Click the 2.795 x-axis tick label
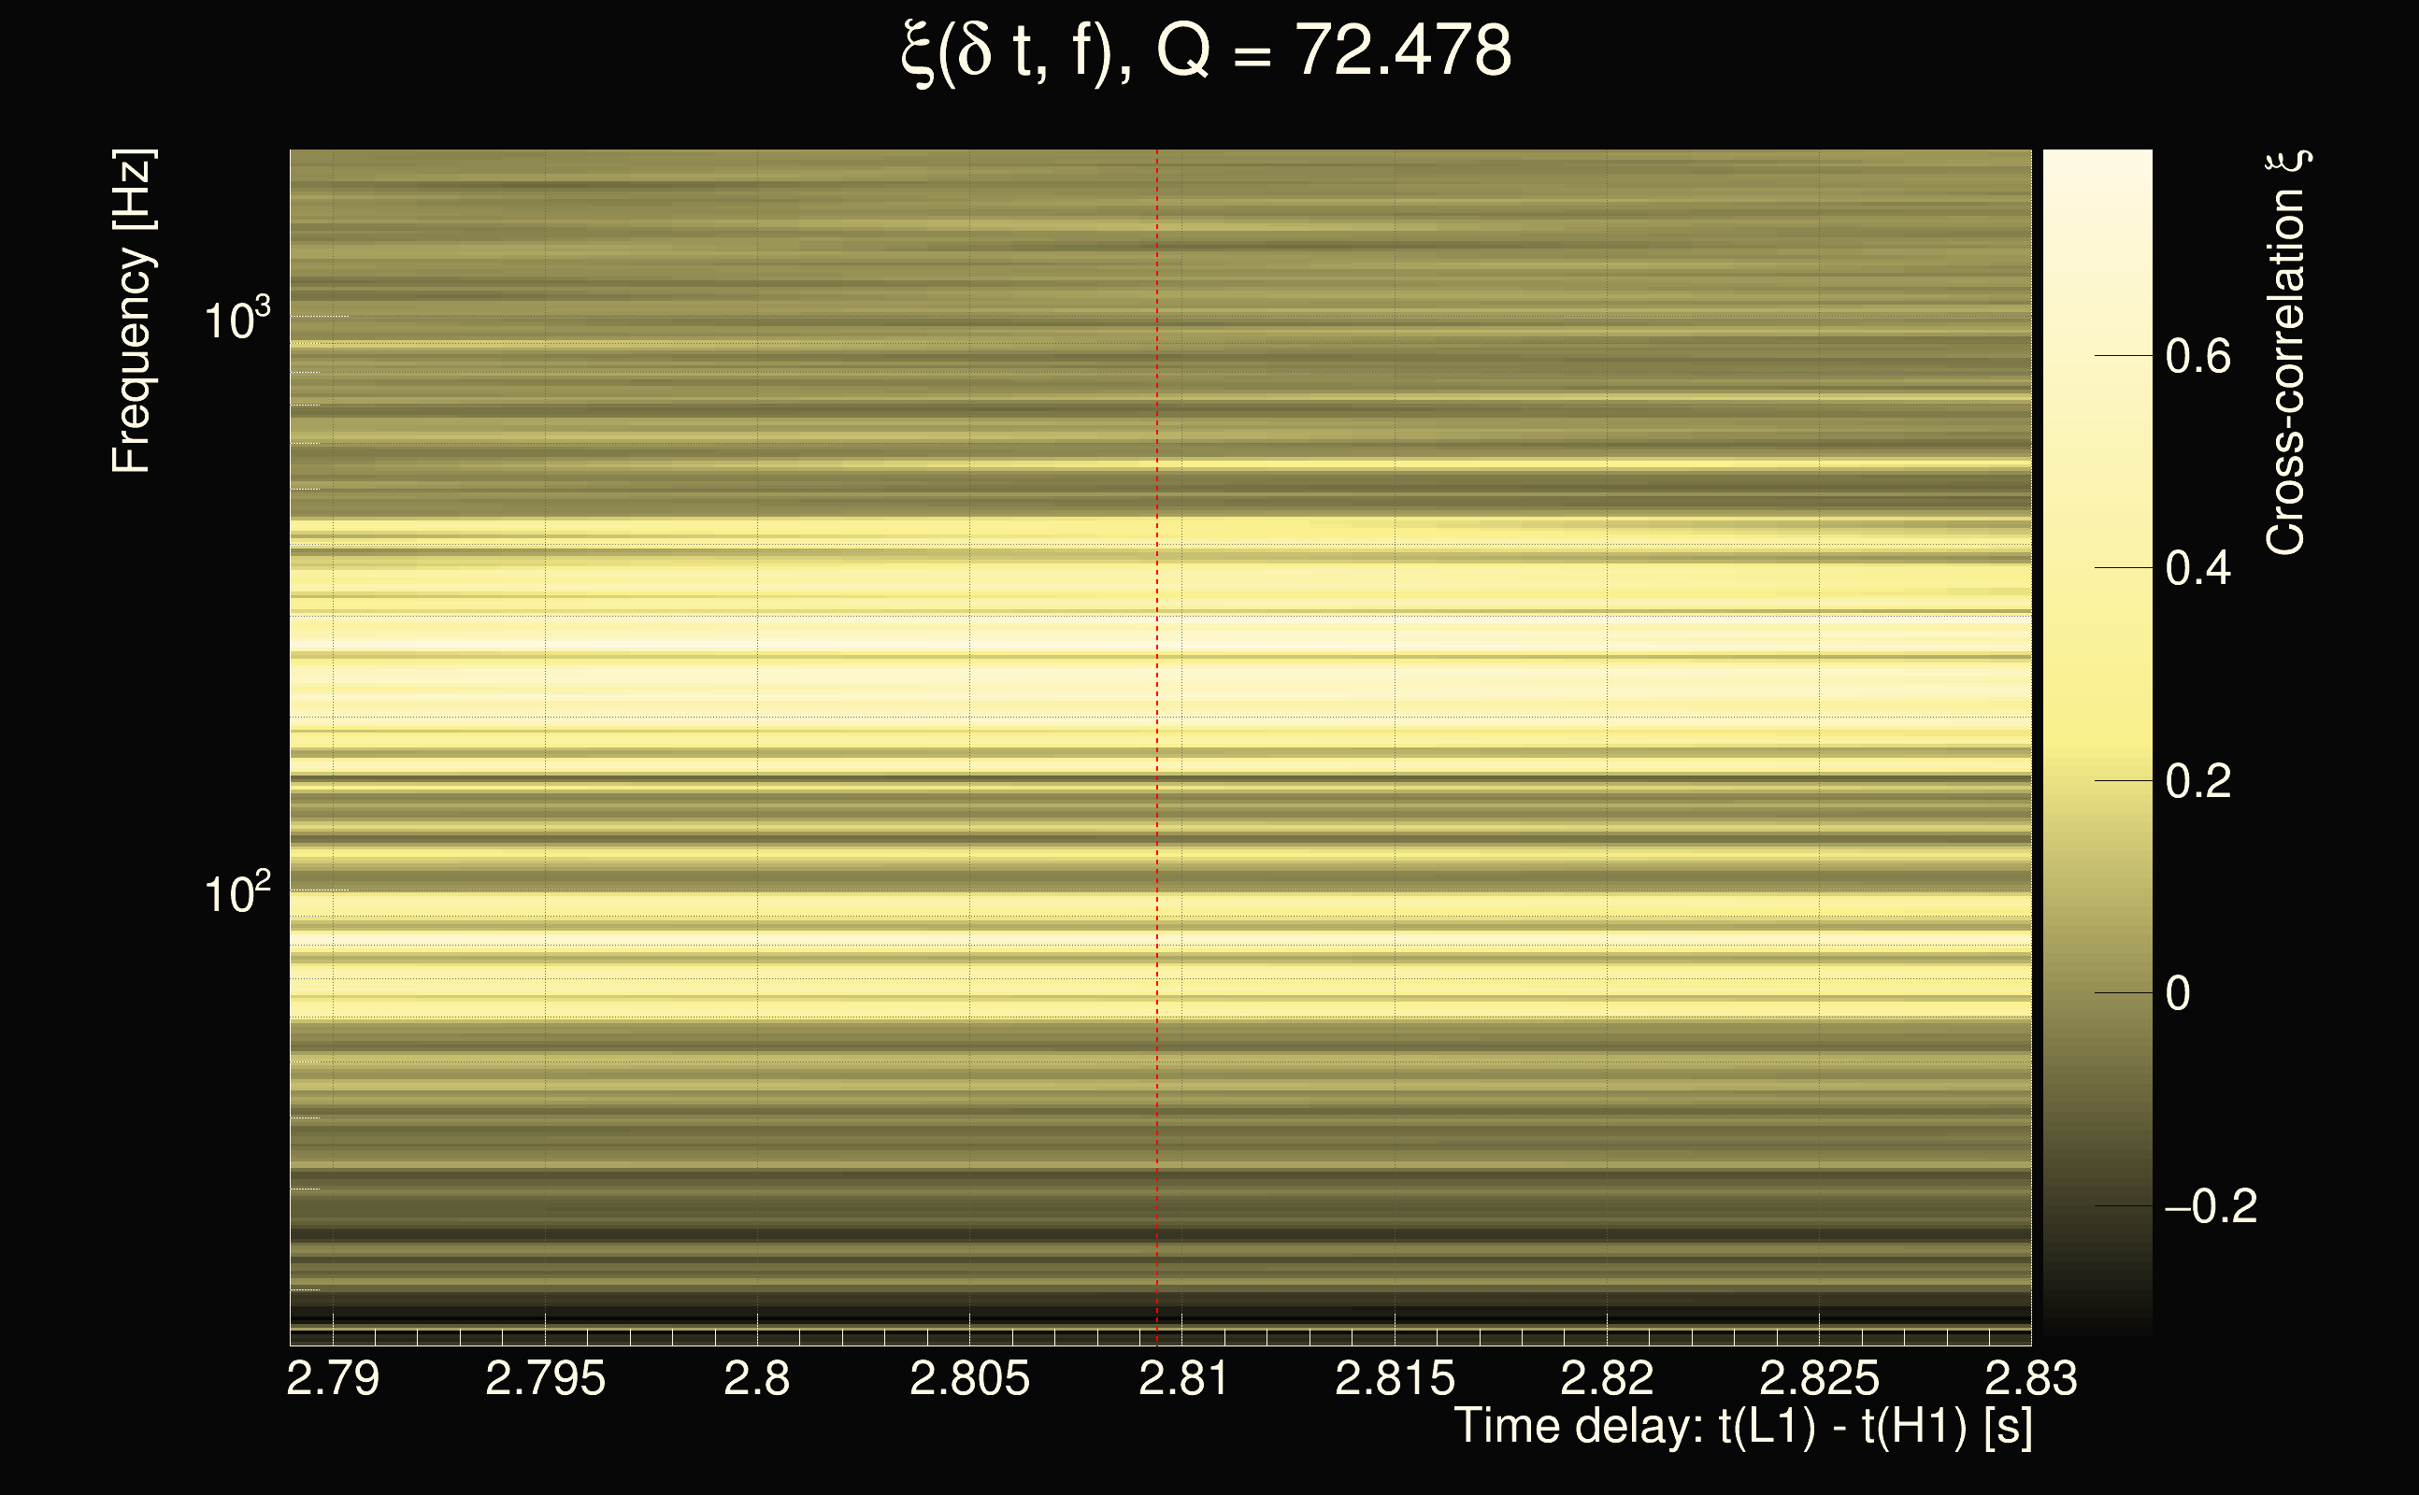Image resolution: width=2419 pixels, height=1495 pixels. [545, 1378]
